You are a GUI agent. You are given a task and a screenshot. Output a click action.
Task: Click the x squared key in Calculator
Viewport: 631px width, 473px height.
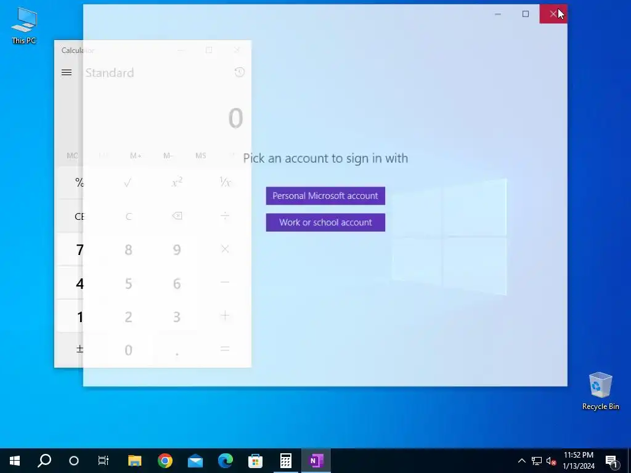point(177,182)
